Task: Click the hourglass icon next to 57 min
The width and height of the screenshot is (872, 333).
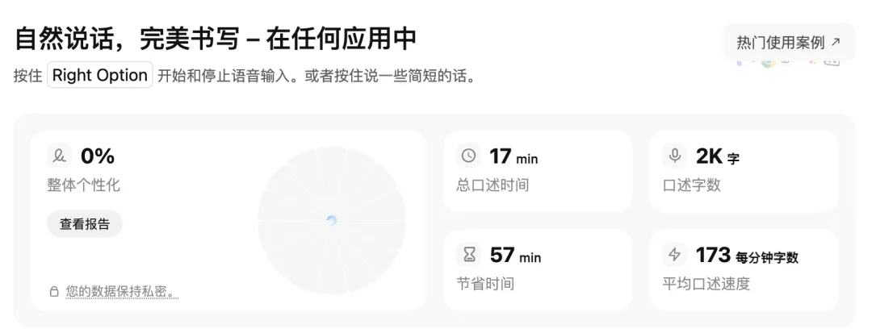Action: (x=468, y=256)
